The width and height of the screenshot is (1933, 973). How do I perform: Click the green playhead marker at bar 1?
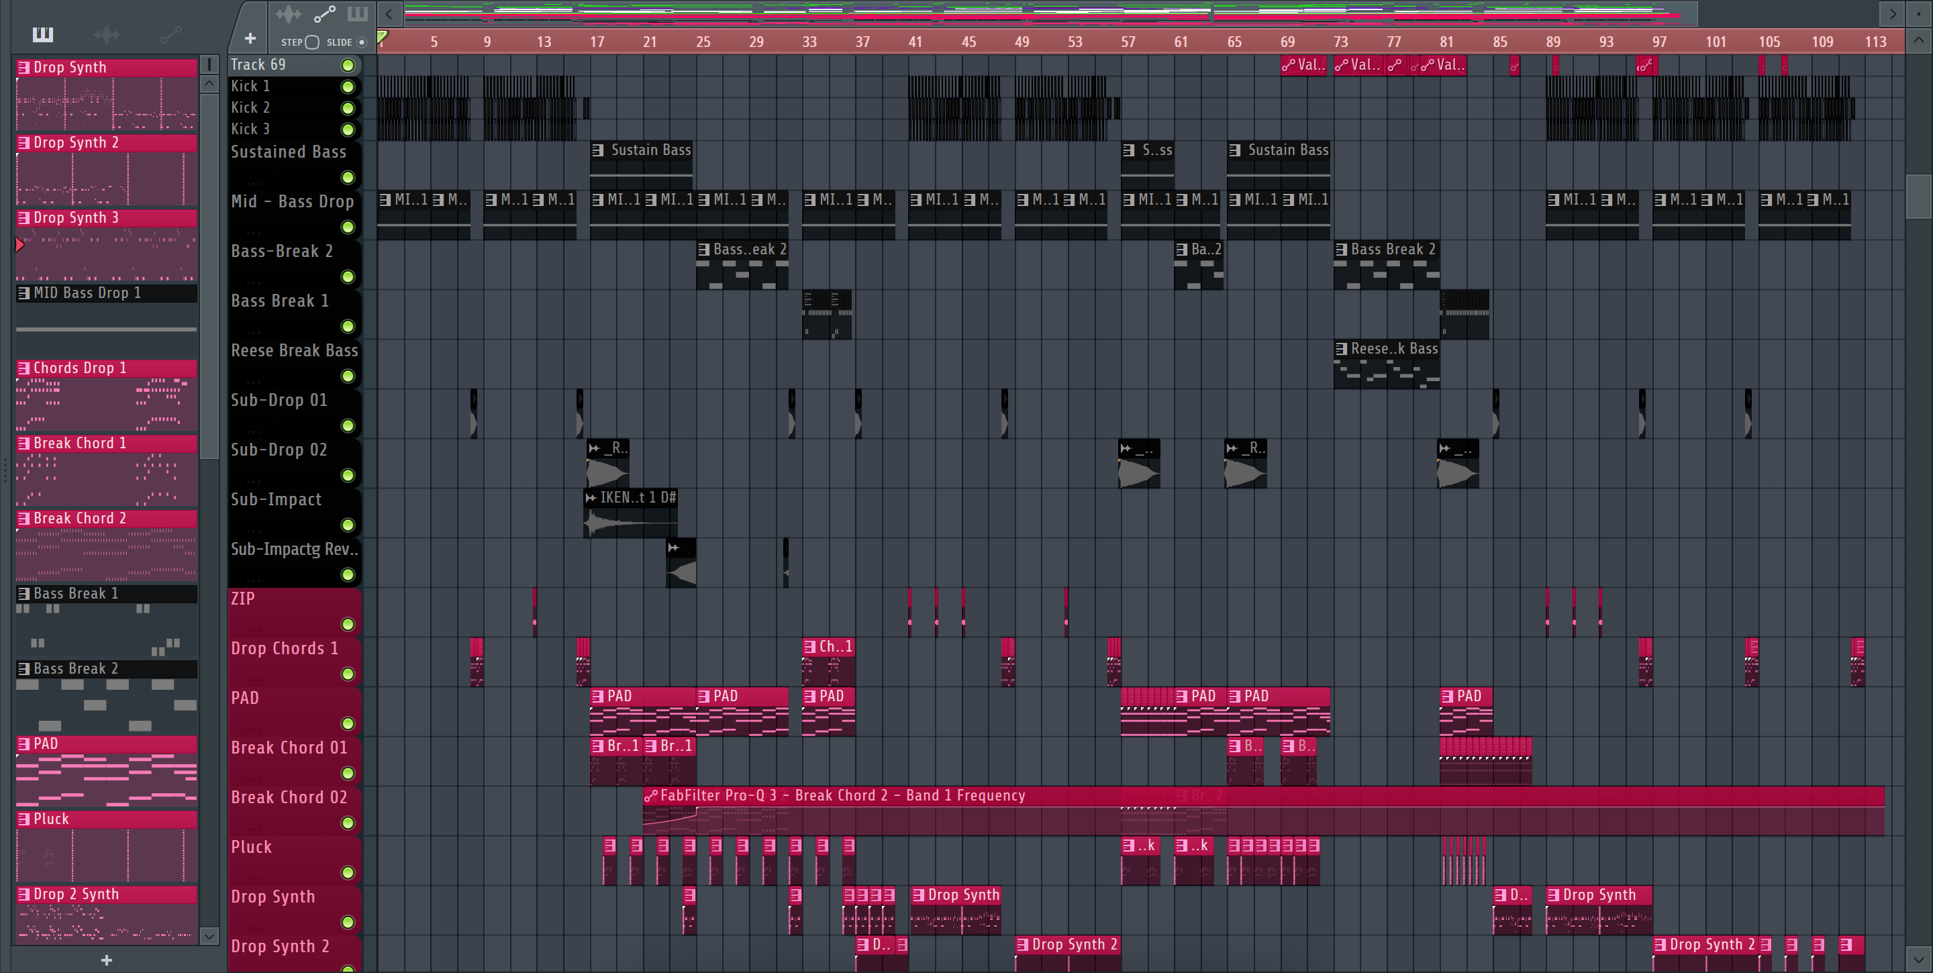(x=382, y=37)
